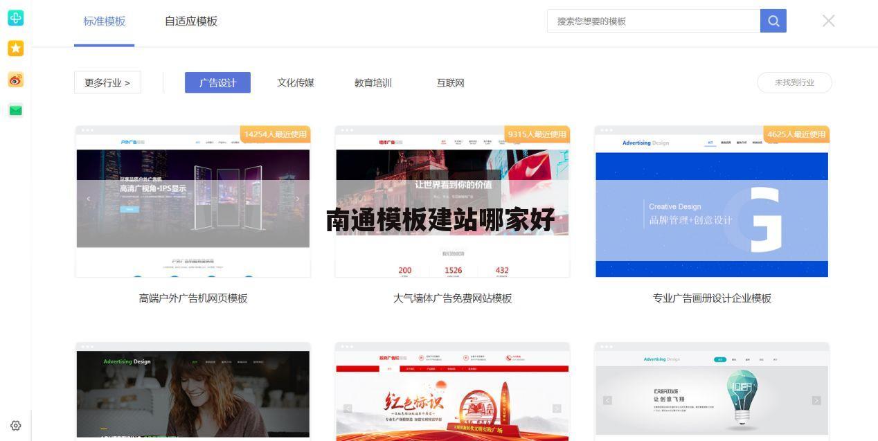The image size is (878, 441).
Task: Open the green mail envelope icon
Action: tap(15, 110)
